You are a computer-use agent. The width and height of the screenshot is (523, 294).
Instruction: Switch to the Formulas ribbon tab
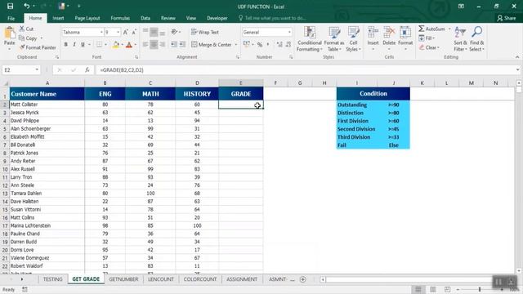point(120,18)
